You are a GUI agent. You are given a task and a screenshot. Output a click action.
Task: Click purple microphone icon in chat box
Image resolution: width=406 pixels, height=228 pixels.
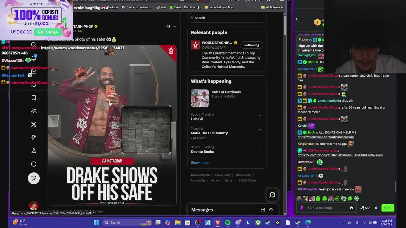click(302, 208)
